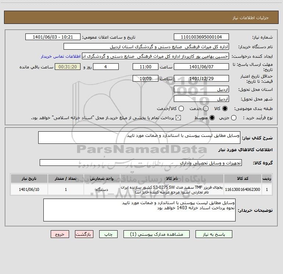Choose the جزیی purchase type radio

(233, 118)
